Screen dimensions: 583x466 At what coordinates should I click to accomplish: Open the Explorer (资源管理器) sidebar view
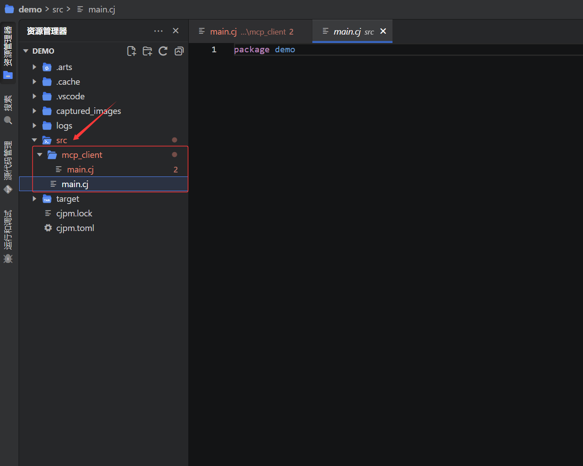coord(8,52)
